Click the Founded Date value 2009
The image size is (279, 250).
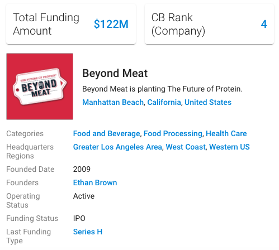tap(82, 169)
